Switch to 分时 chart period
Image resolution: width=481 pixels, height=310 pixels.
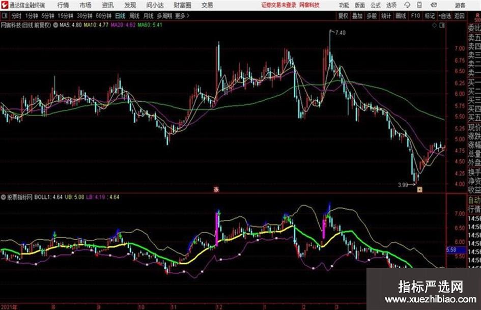click(x=16, y=16)
